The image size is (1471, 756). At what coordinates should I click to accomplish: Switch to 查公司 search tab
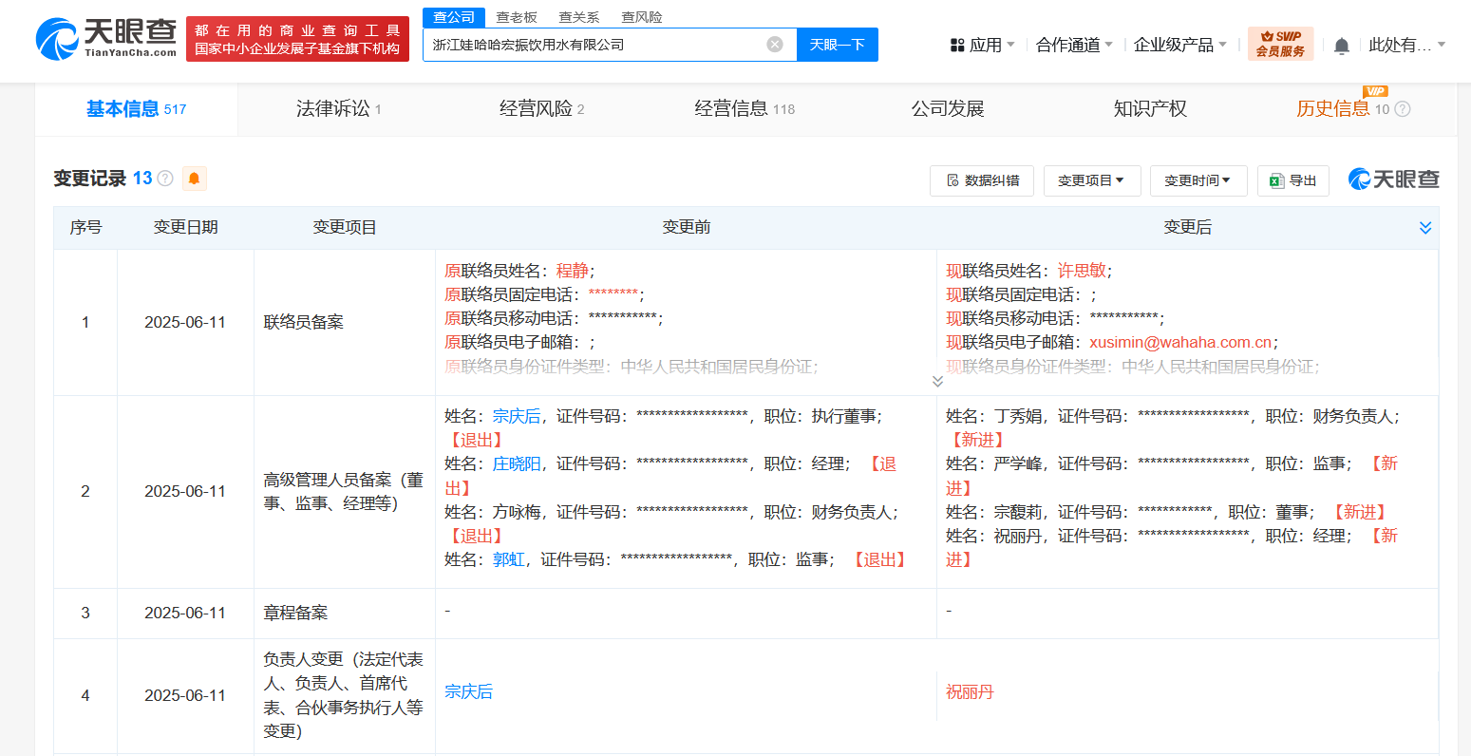click(x=454, y=17)
